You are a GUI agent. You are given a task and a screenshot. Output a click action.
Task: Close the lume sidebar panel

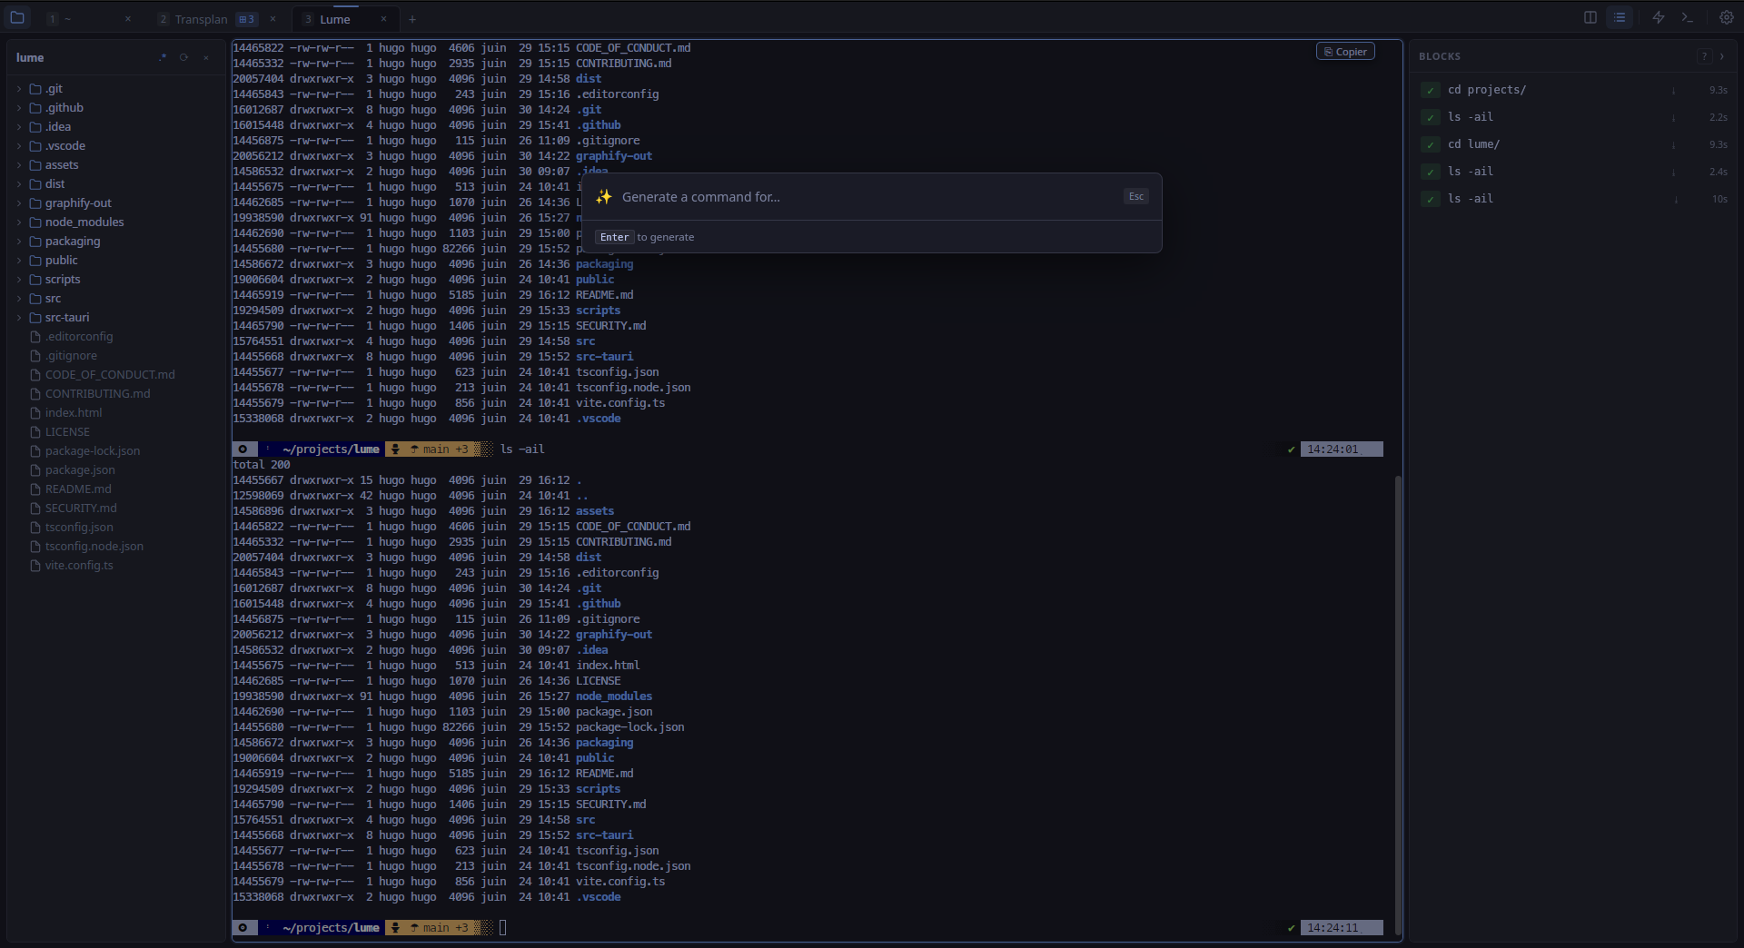coord(206,57)
